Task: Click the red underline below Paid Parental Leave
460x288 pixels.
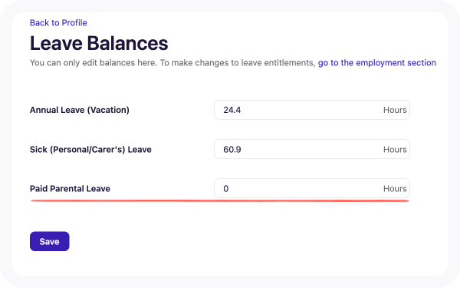Action: [x=220, y=200]
